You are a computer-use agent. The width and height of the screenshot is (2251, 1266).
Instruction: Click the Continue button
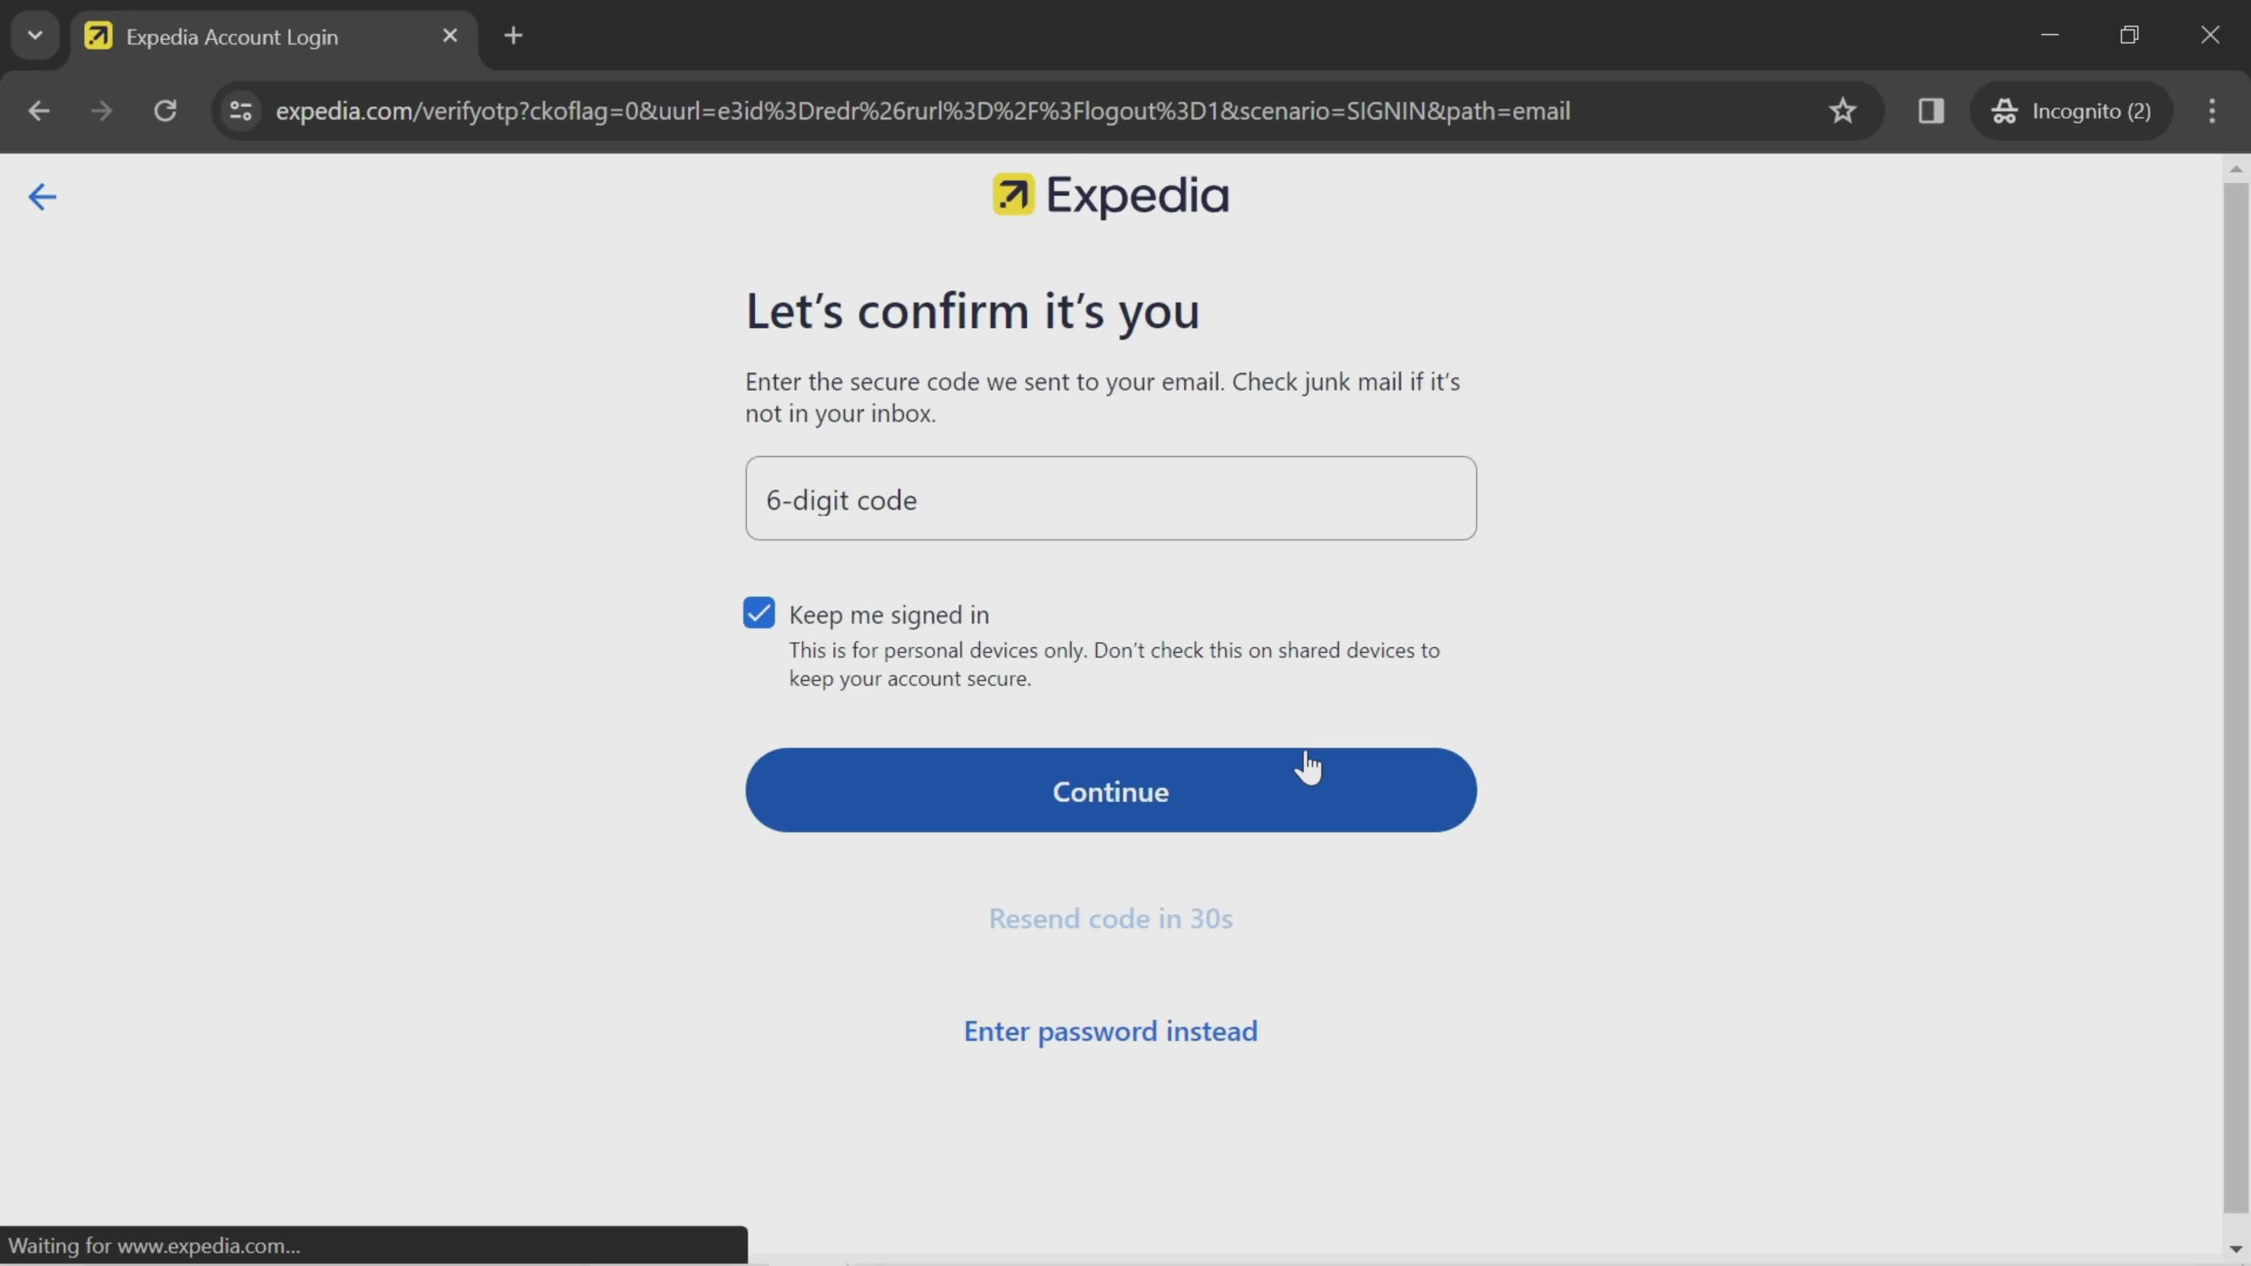1110,790
